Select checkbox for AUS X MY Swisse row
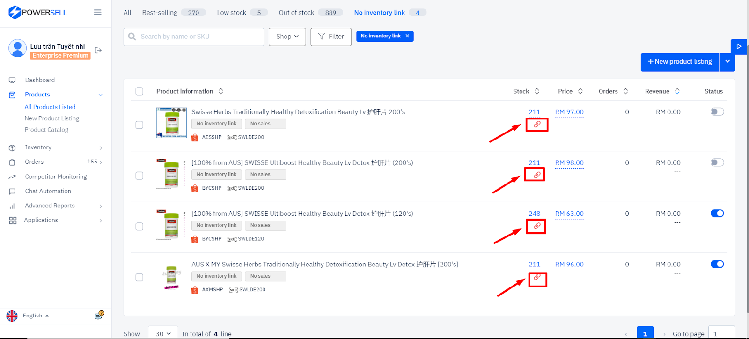The image size is (749, 339). click(x=139, y=277)
